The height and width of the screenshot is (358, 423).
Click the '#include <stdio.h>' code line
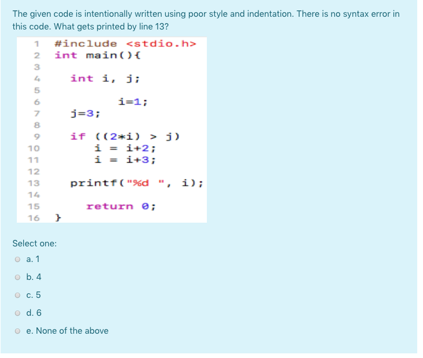coord(125,43)
